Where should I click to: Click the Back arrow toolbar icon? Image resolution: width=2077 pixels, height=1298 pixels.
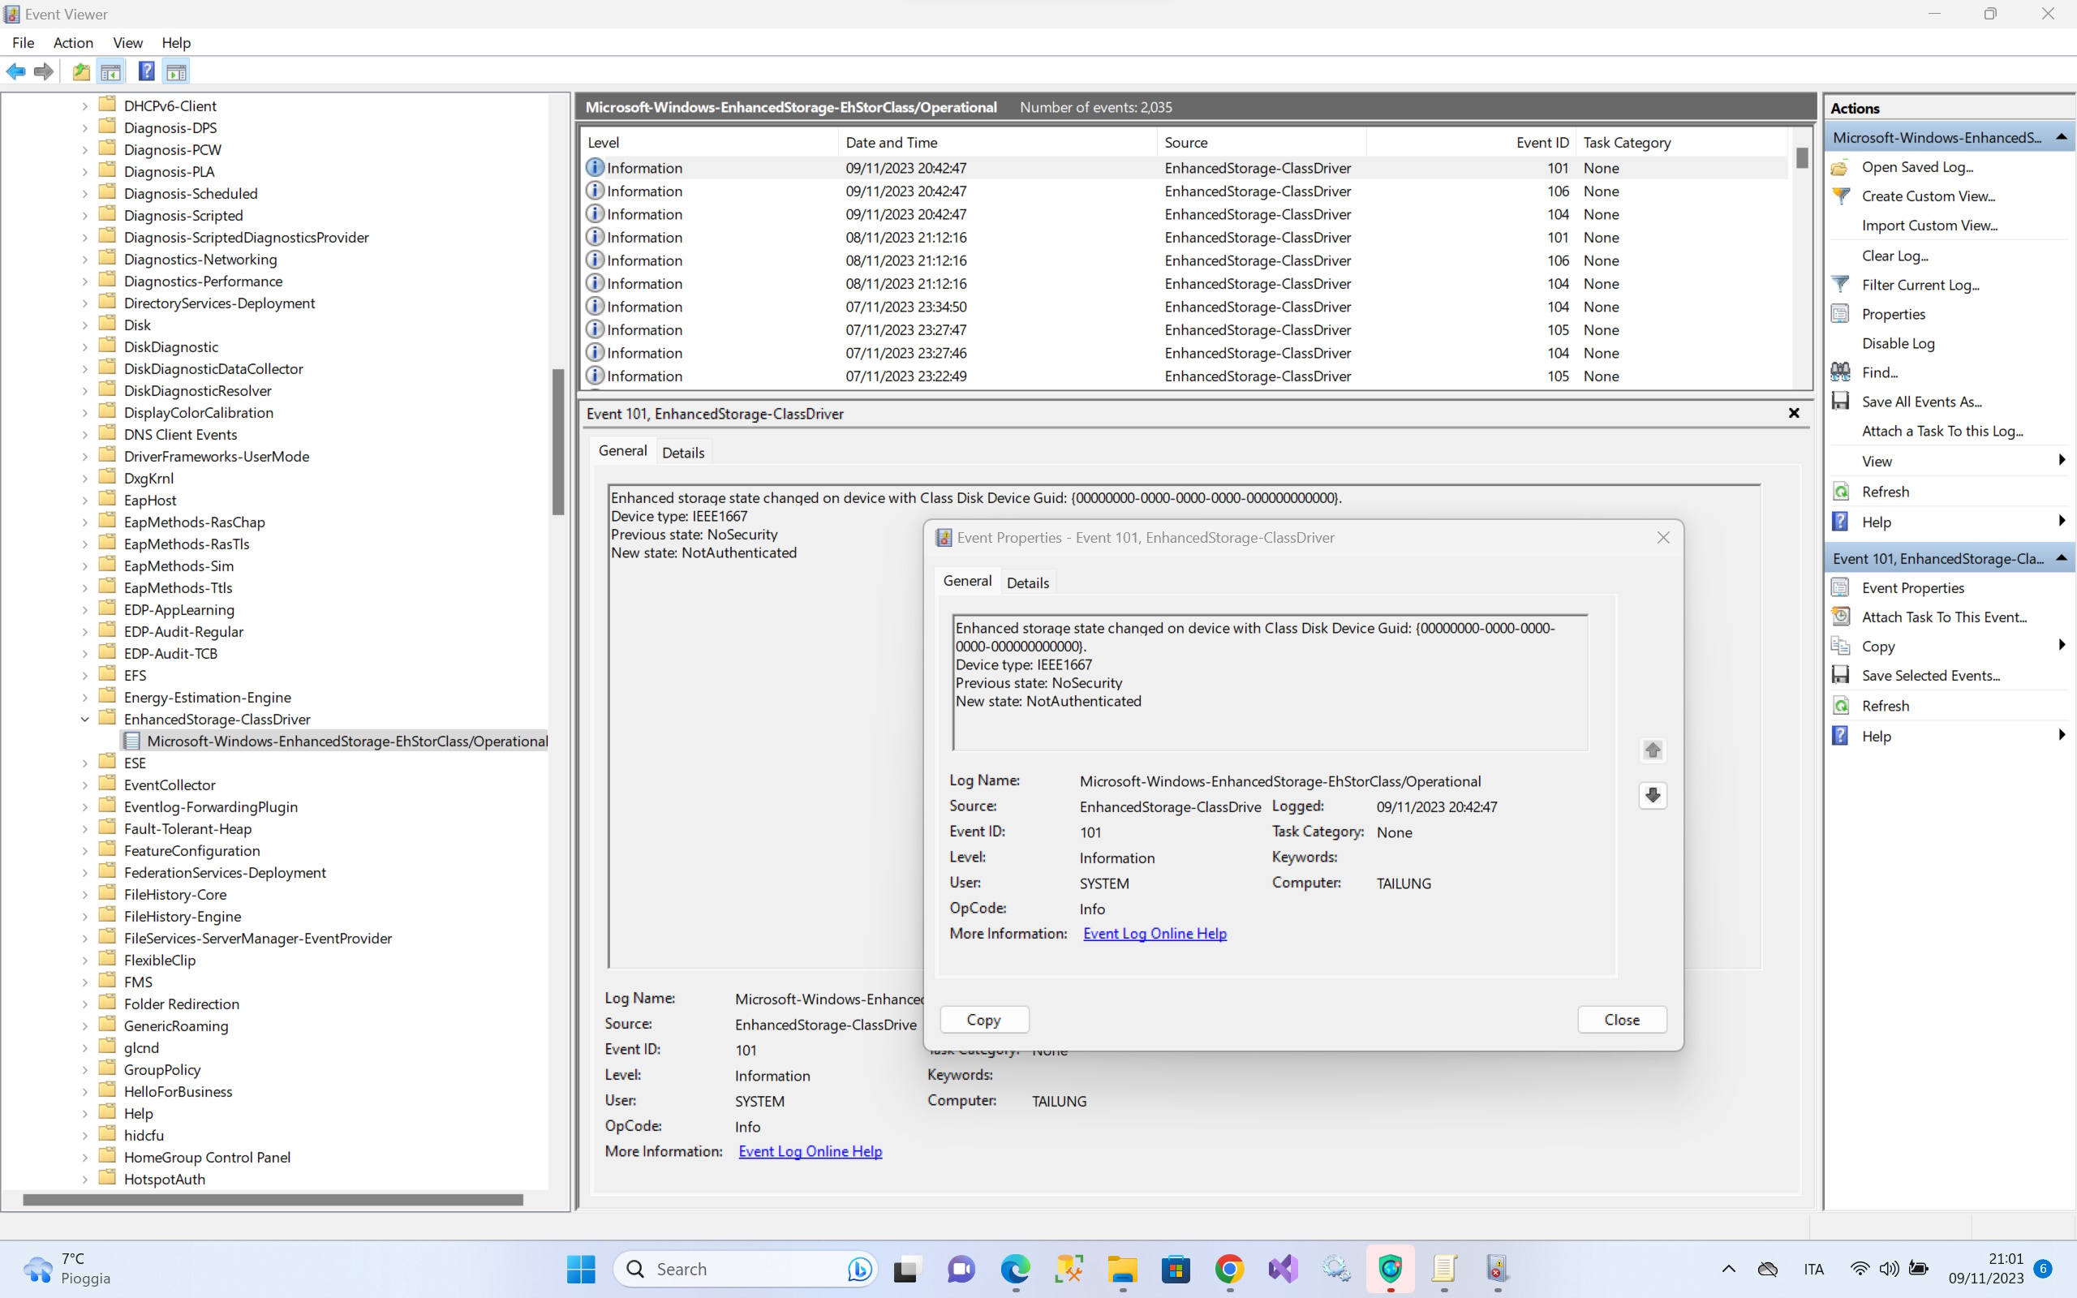[15, 71]
